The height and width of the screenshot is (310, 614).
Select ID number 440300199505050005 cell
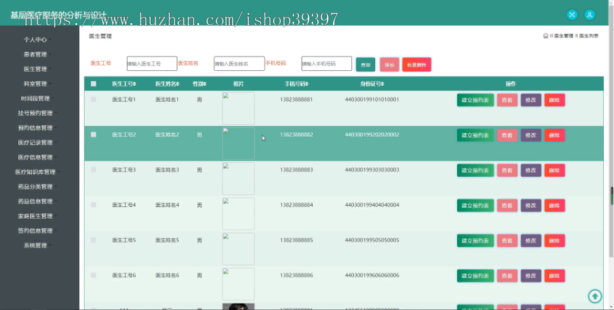[372, 241]
